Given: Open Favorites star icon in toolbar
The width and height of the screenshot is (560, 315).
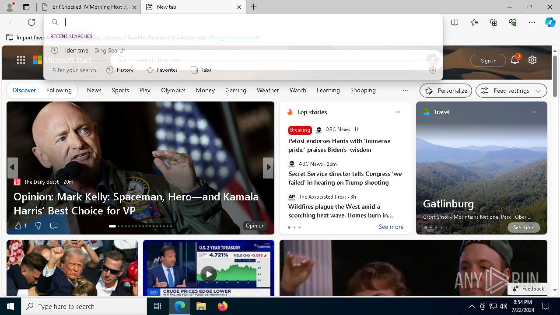Looking at the screenshot, I should pyautogui.click(x=474, y=22).
